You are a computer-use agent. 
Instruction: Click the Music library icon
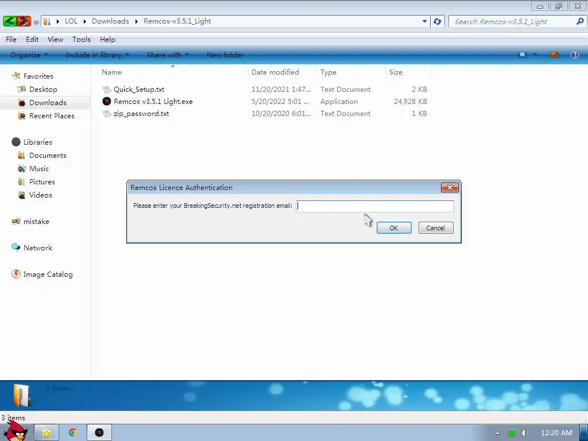(x=22, y=168)
